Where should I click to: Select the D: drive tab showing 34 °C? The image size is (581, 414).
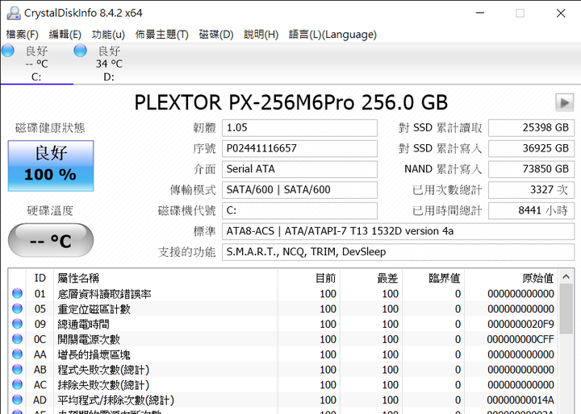pos(109,64)
